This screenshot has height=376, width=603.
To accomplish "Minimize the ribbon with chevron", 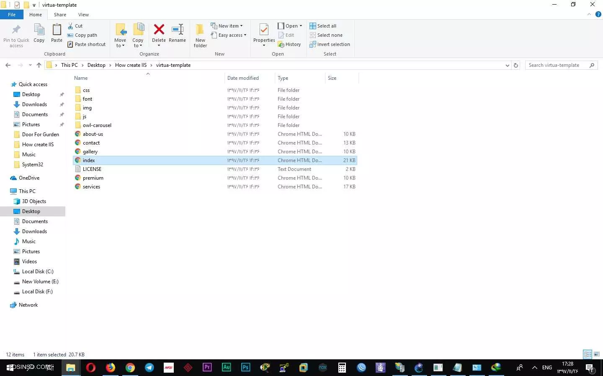I will pyautogui.click(x=589, y=14).
